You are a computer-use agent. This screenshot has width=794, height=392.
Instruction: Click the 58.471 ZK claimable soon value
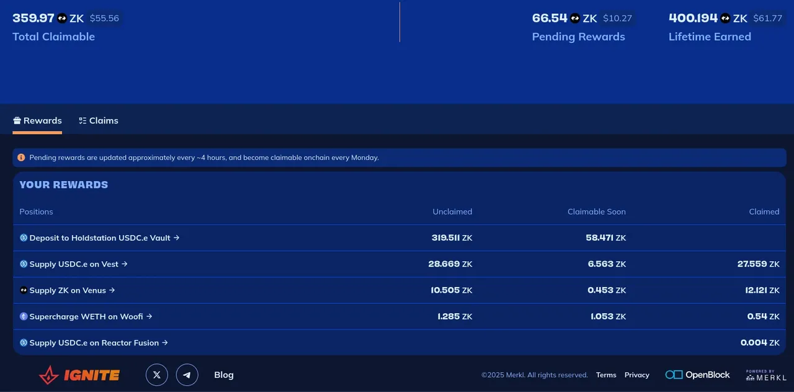(606, 238)
